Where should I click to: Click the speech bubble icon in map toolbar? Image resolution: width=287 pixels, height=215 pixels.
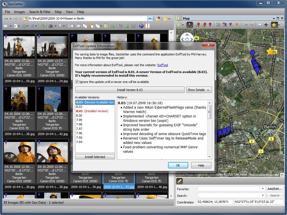point(259,25)
